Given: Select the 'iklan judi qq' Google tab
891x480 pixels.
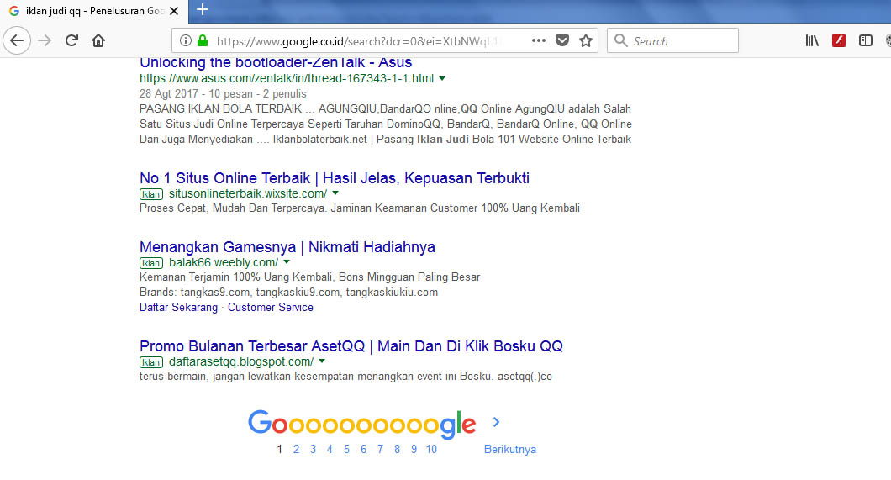Looking at the screenshot, I should click(x=93, y=11).
